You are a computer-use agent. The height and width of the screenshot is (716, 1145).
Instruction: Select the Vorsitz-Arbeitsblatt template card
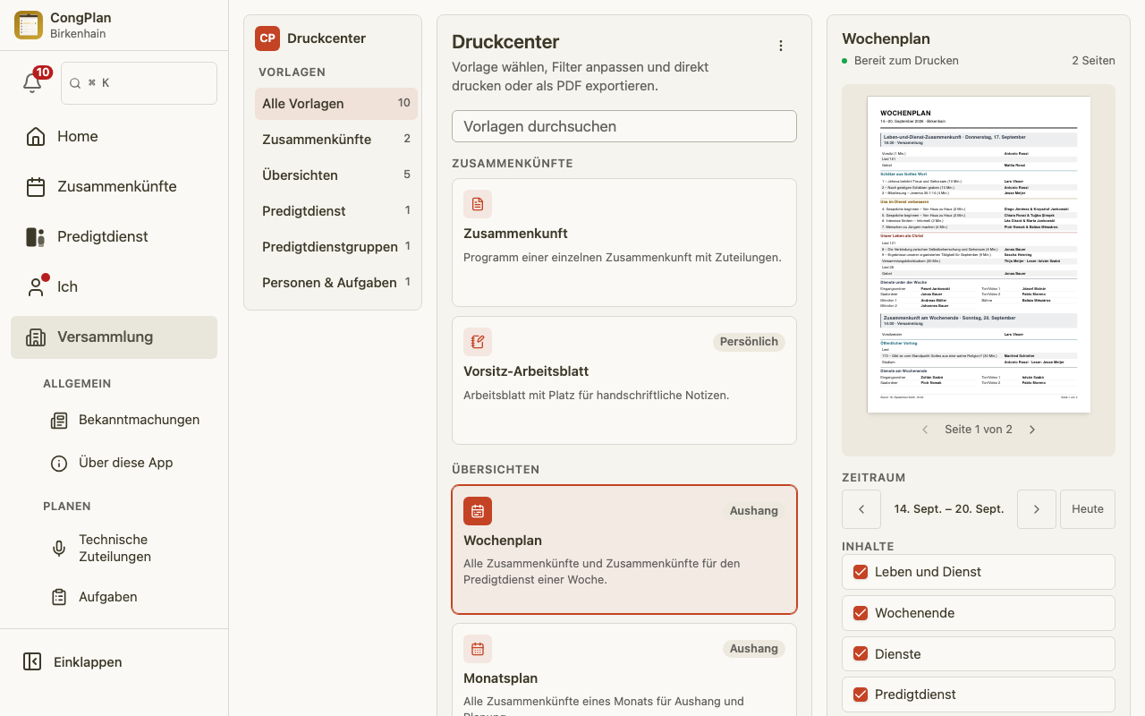click(x=624, y=380)
